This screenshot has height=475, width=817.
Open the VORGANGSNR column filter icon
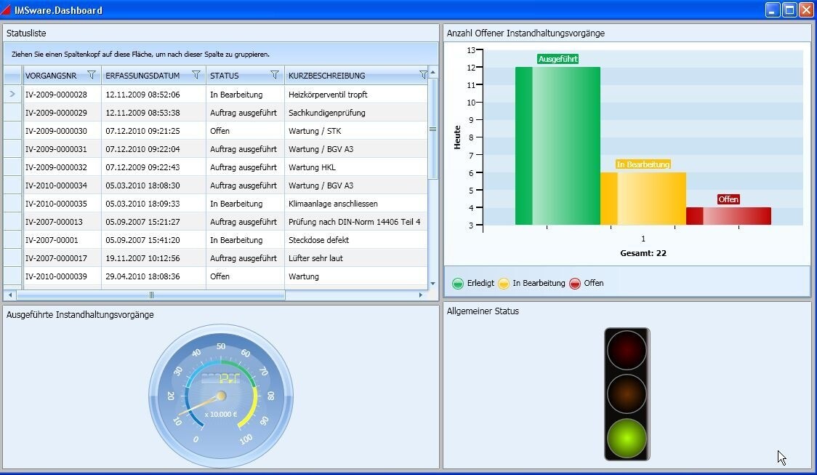91,75
